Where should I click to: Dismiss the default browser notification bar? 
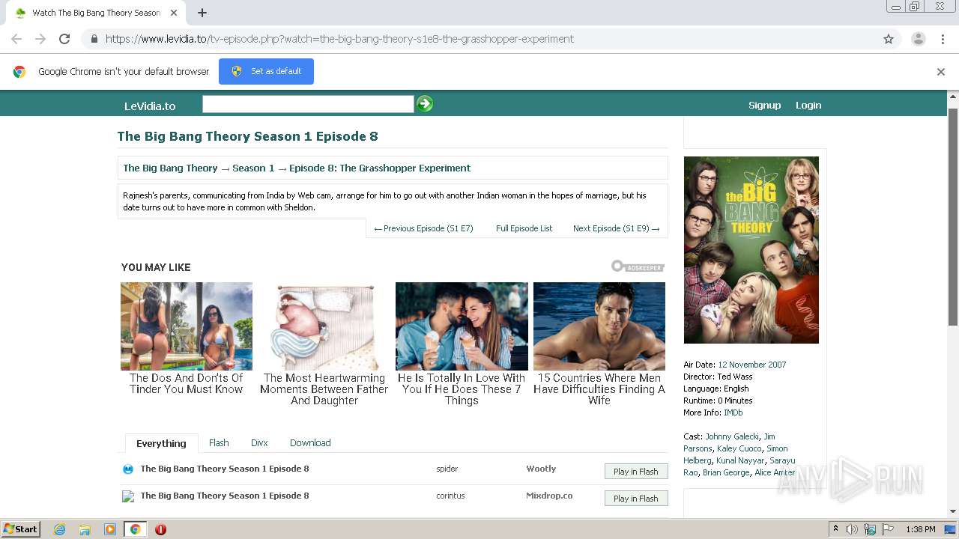(x=940, y=72)
